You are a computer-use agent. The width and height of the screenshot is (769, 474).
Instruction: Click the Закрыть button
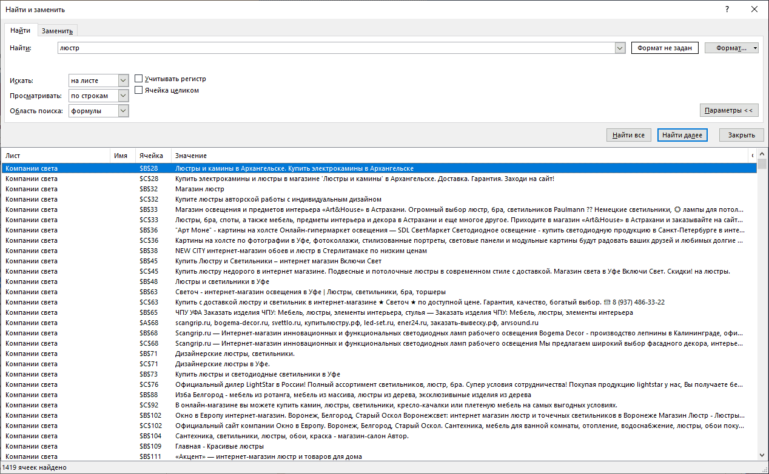coord(741,135)
